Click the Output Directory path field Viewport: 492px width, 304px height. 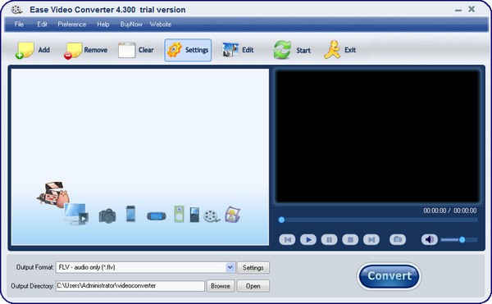tap(130, 286)
